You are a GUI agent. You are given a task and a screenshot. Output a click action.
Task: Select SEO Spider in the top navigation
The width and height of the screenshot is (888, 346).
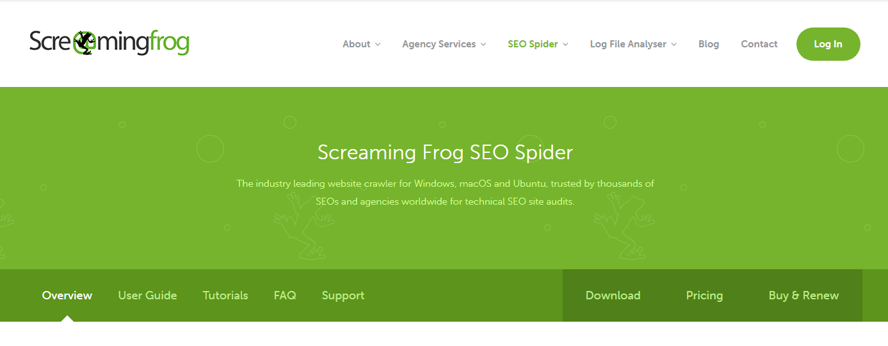pyautogui.click(x=533, y=44)
